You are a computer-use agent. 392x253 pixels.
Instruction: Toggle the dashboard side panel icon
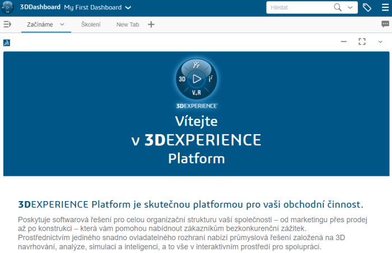tap(7, 24)
